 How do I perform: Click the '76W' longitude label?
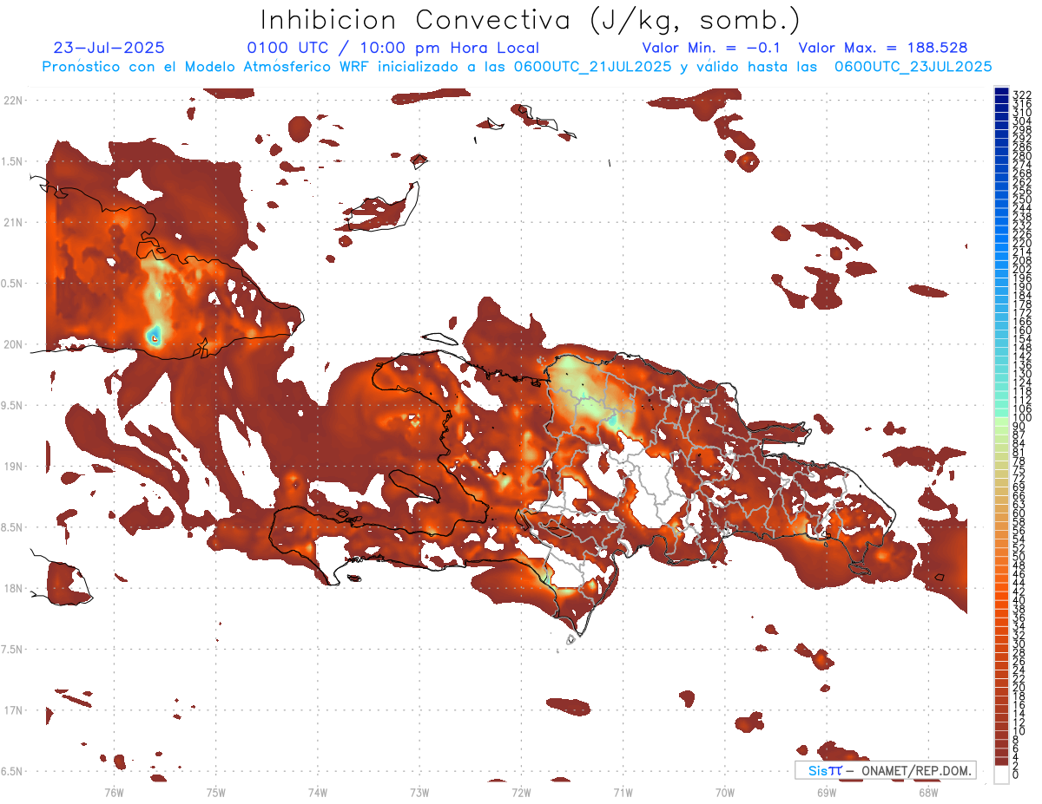(x=114, y=792)
